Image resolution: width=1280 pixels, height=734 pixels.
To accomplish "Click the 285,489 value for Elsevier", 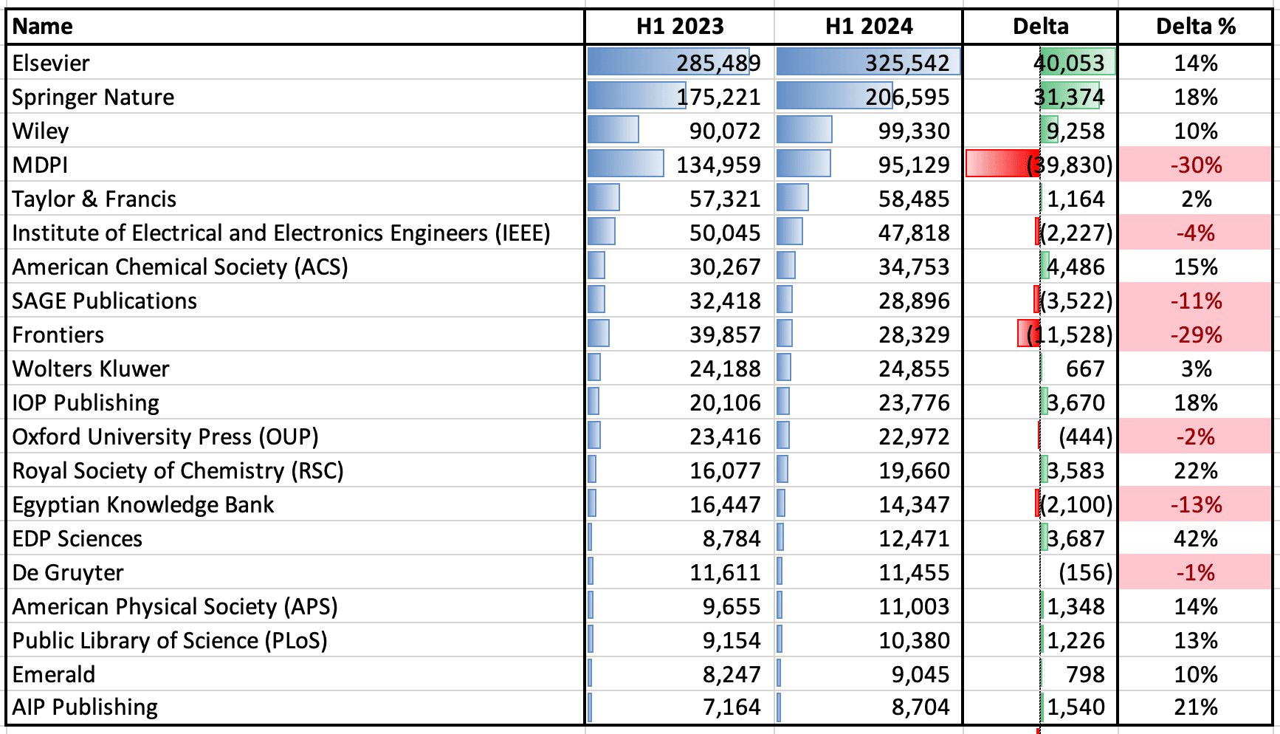I will click(680, 63).
